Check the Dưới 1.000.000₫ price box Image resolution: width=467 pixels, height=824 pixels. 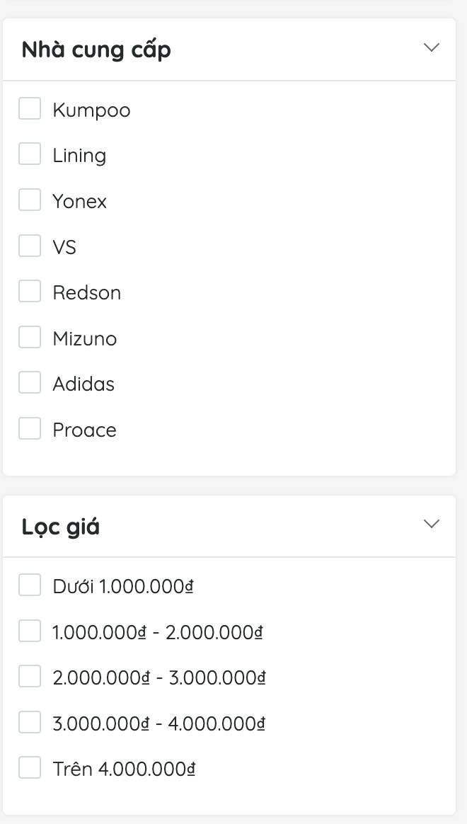click(x=30, y=585)
